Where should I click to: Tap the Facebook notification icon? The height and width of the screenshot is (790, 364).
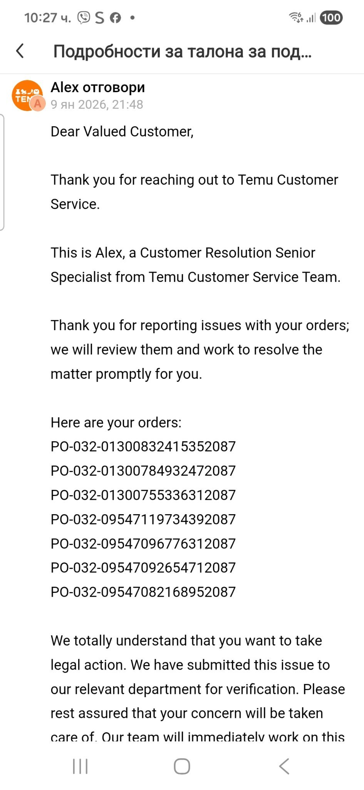point(116,18)
